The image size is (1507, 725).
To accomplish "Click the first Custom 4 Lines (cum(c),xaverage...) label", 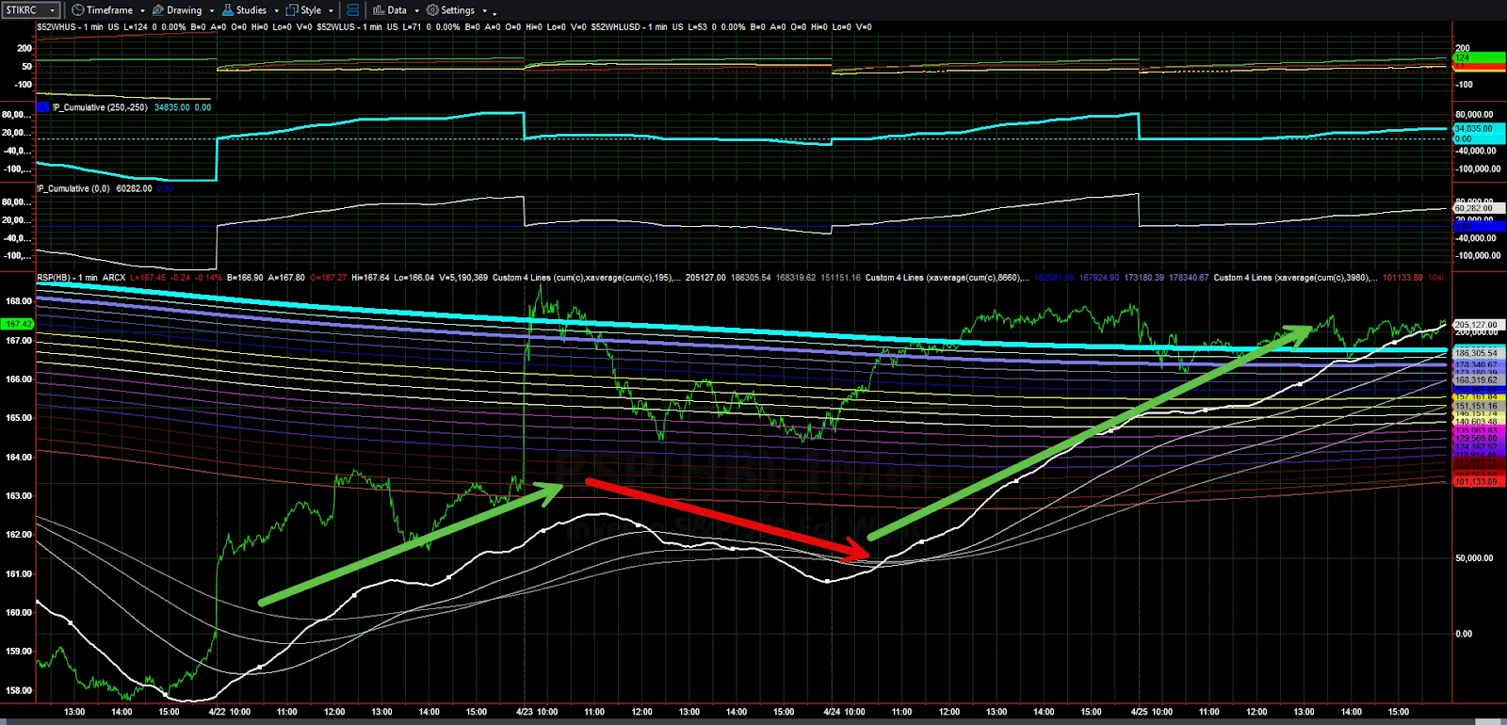I will coord(585,278).
